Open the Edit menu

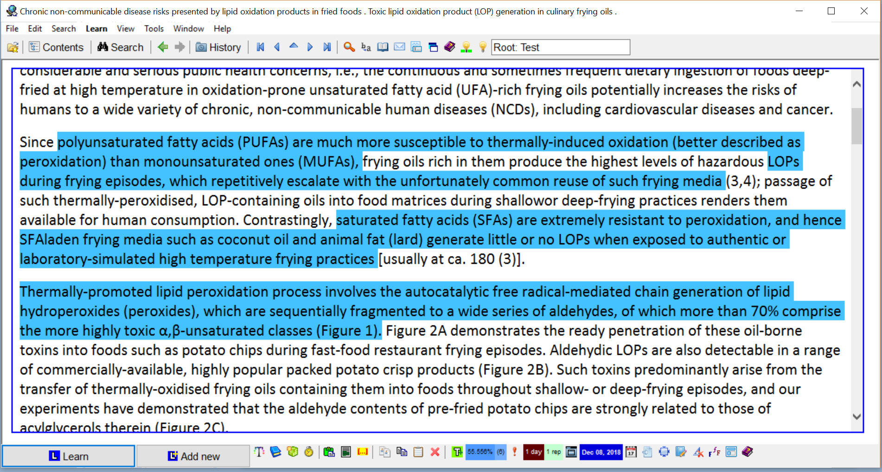35,29
